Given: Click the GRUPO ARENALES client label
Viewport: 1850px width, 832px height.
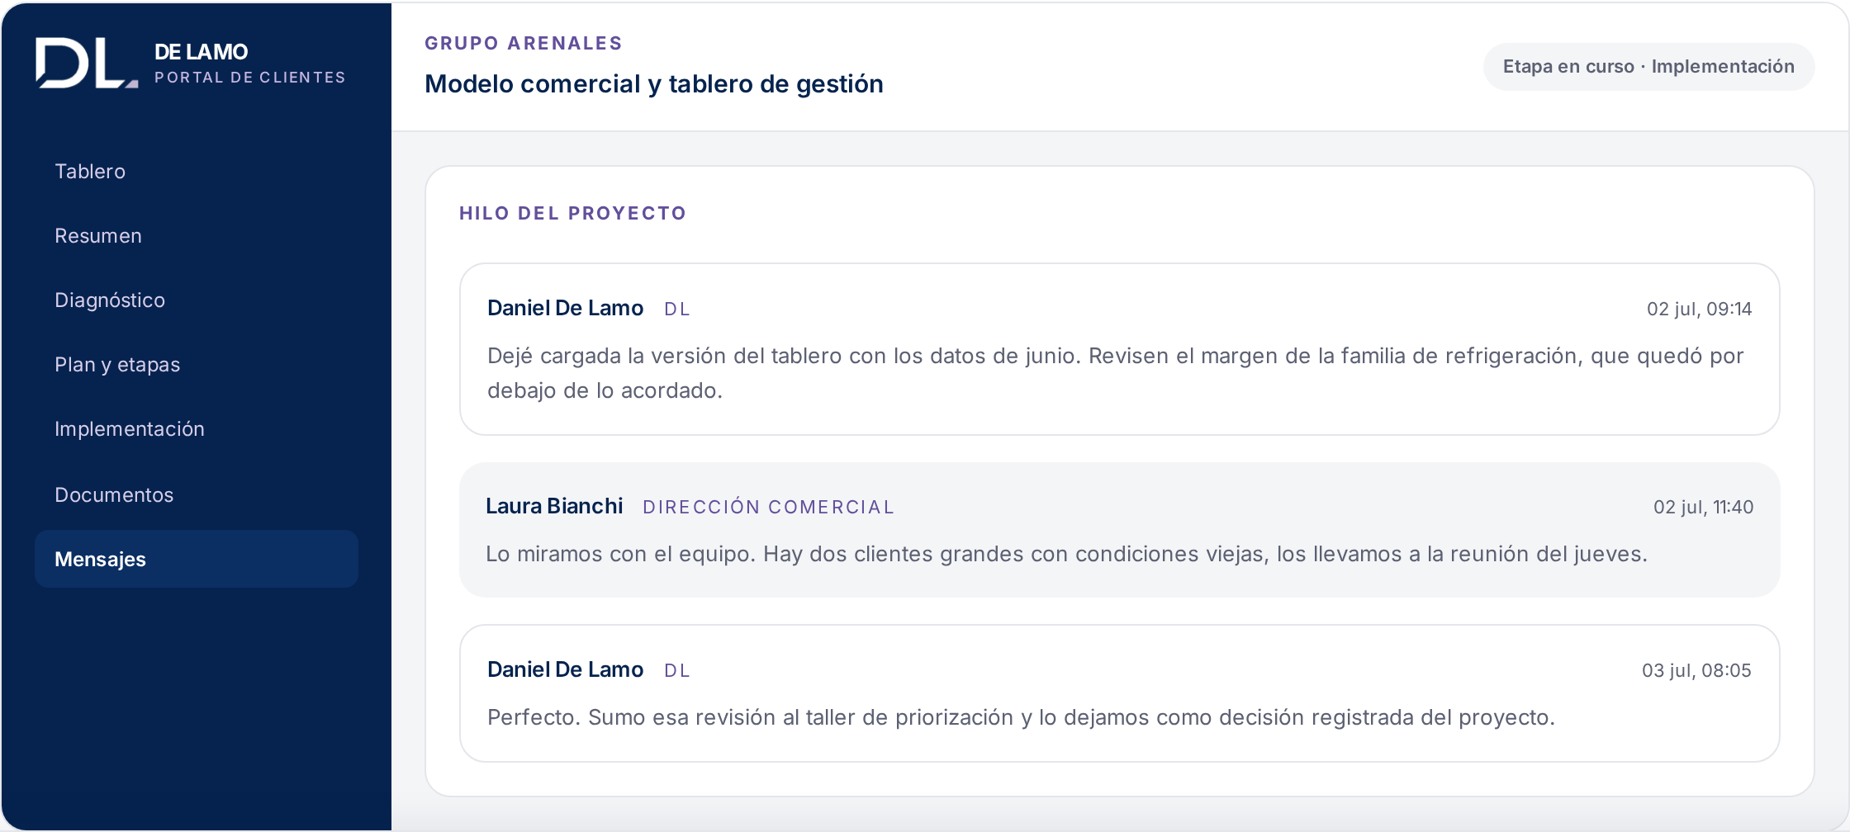Looking at the screenshot, I should point(524,44).
